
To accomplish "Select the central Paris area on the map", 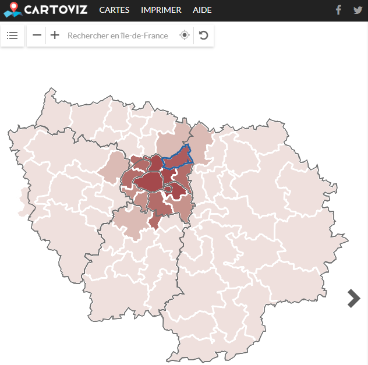I will pos(148,181).
